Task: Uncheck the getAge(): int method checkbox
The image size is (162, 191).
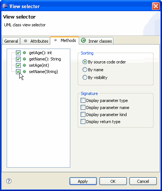Action: point(18,53)
